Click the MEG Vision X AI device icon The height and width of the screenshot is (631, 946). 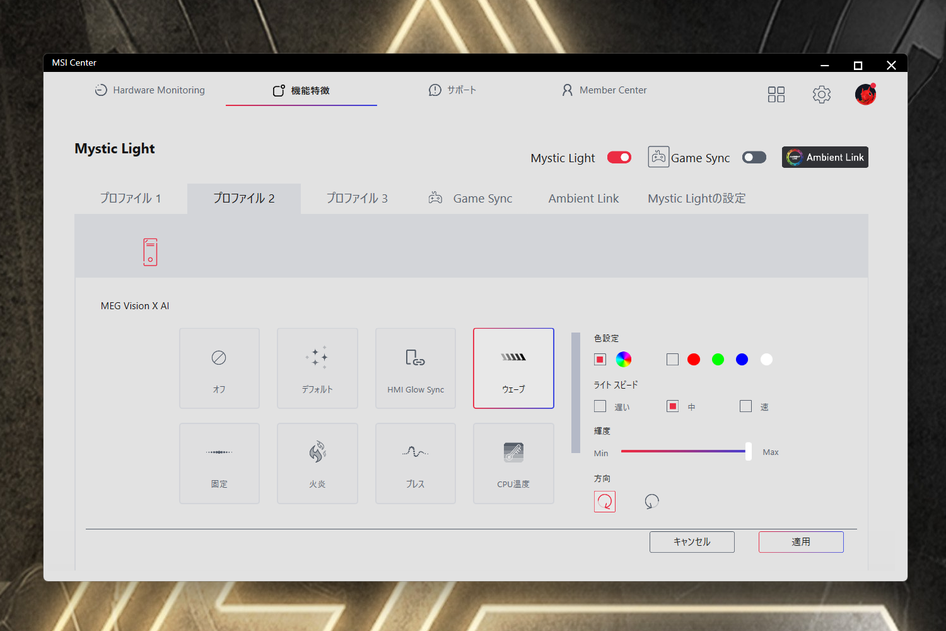[150, 251]
